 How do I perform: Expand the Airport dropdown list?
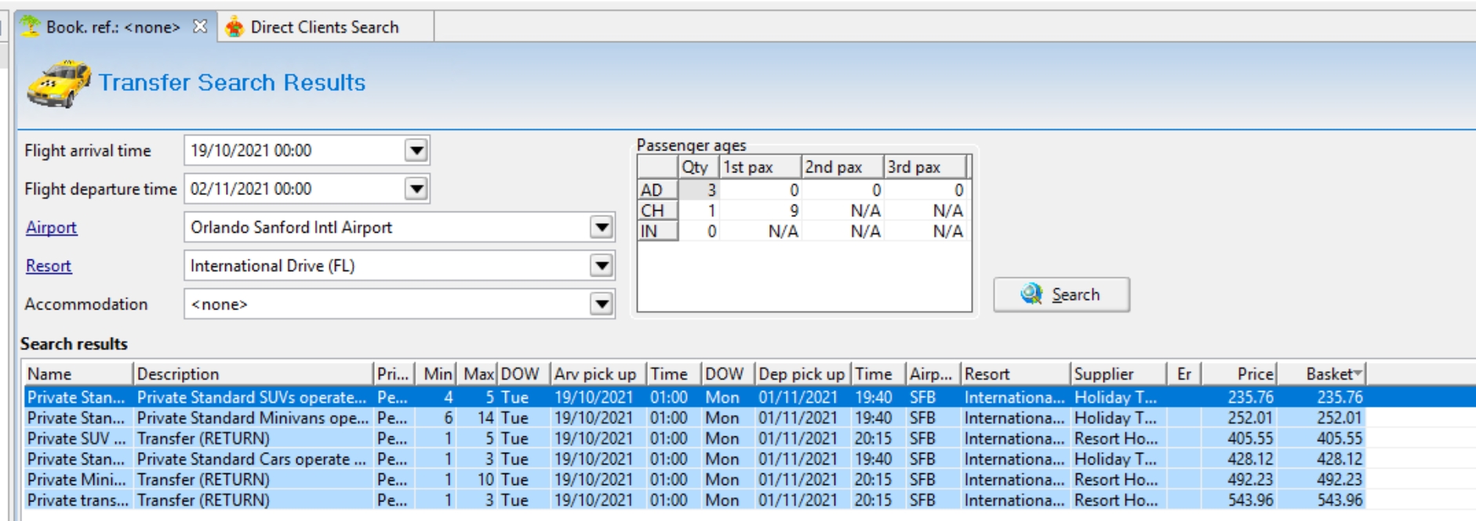[602, 227]
